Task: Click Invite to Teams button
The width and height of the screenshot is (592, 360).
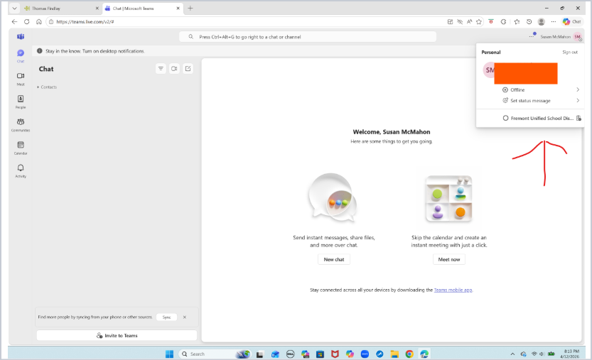Action: pyautogui.click(x=117, y=335)
